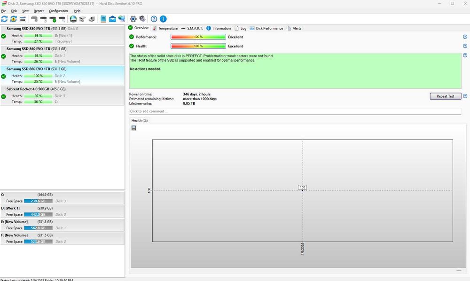Click the disk with green checkmark icon

pos(53,19)
